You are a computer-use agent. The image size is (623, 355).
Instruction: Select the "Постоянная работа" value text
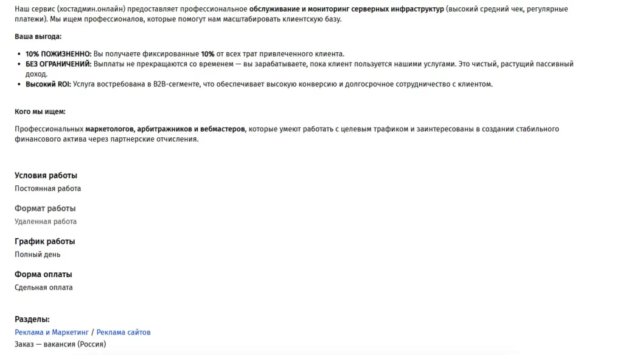[x=47, y=188]
